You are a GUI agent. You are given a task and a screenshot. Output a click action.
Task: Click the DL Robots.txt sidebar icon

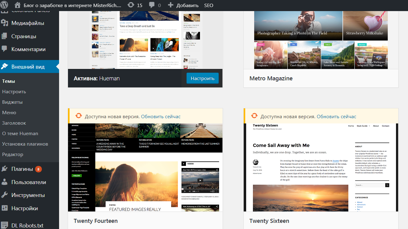(x=4, y=225)
